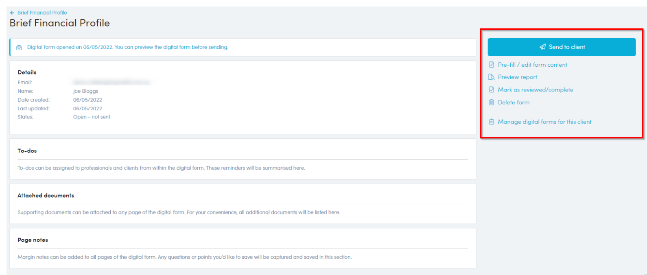This screenshot has width=647, height=275.
Task: Click the Page notes section heading
Action: point(33,240)
